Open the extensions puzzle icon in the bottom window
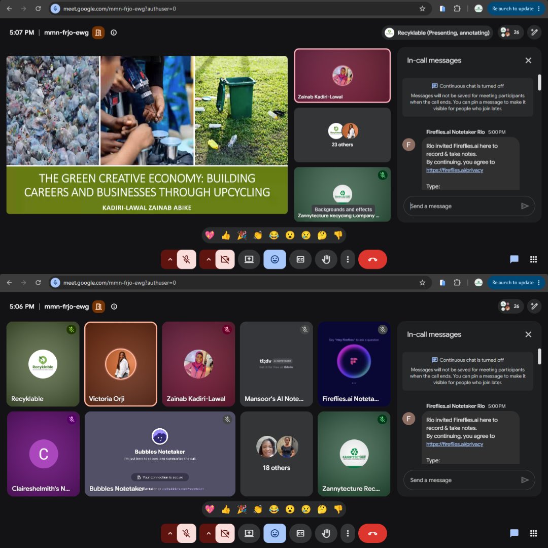 coord(457,283)
